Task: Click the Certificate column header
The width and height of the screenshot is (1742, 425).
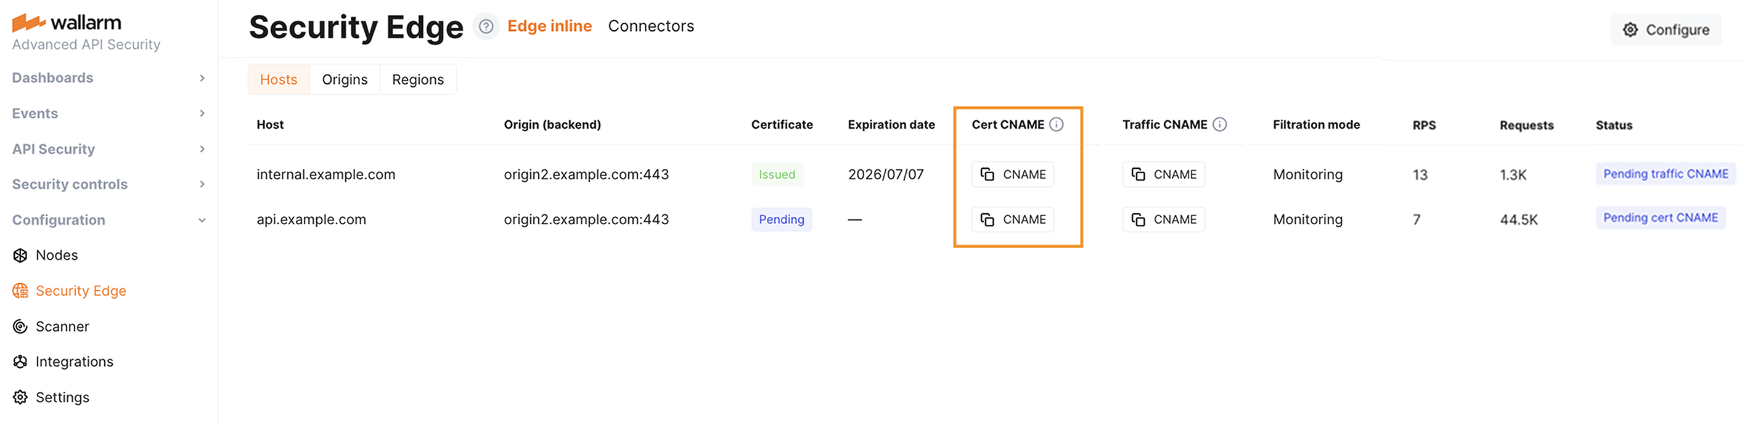Action: pyautogui.click(x=782, y=124)
